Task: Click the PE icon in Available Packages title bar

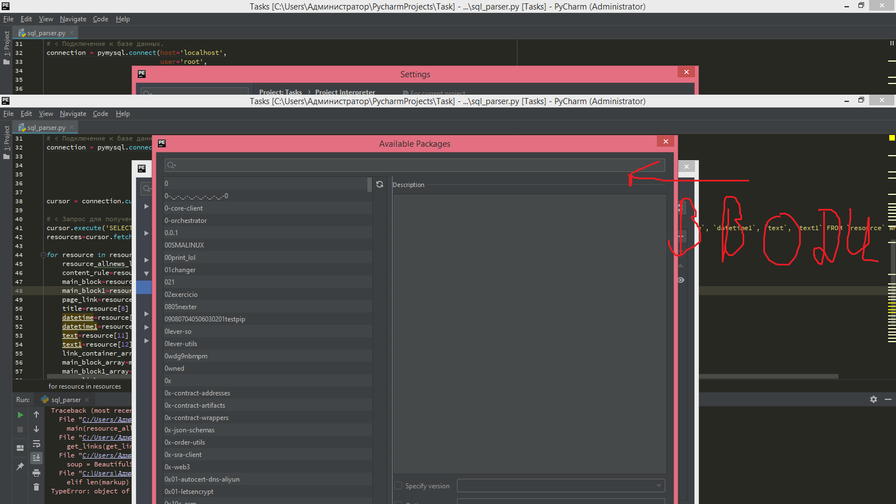Action: [162, 143]
